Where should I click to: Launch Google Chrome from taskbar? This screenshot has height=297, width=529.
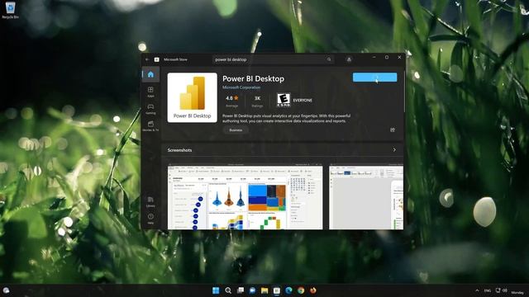pyautogui.click(x=301, y=290)
